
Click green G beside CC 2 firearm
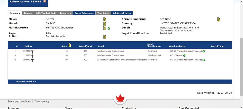(x=184, y=56)
